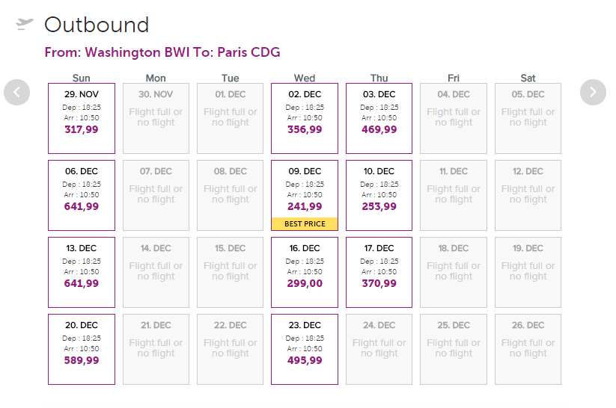
Task: Choose the 16. DEC flight priced 299,00
Action: [305, 272]
